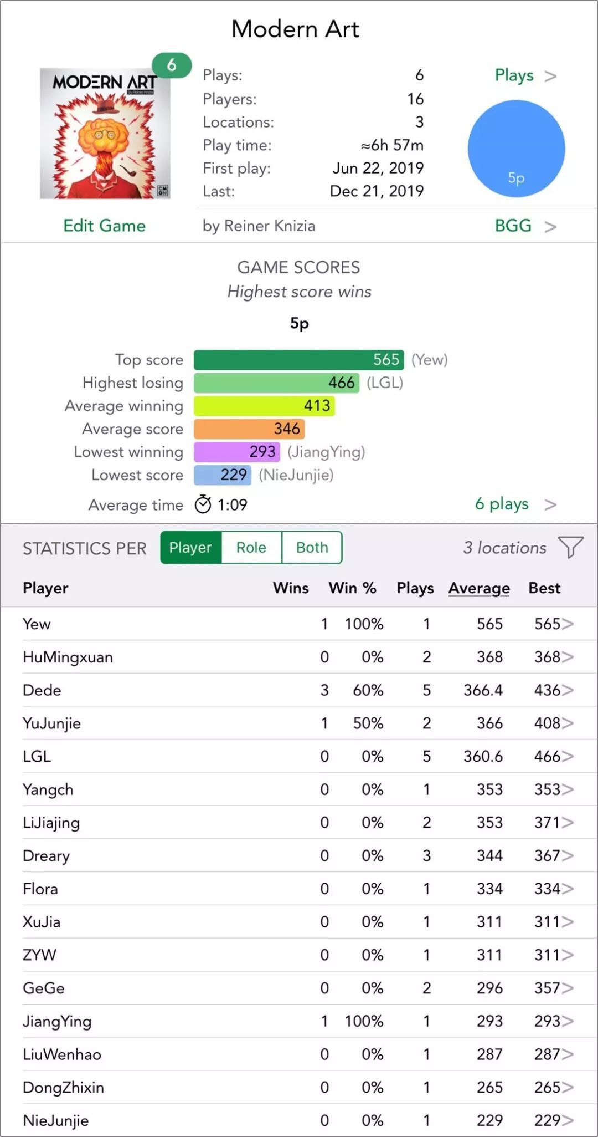The width and height of the screenshot is (598, 1137).
Task: Select the Player statistics segment
Action: 190,548
